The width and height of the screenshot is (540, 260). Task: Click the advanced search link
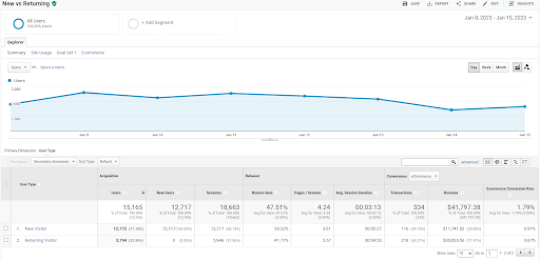(470, 162)
